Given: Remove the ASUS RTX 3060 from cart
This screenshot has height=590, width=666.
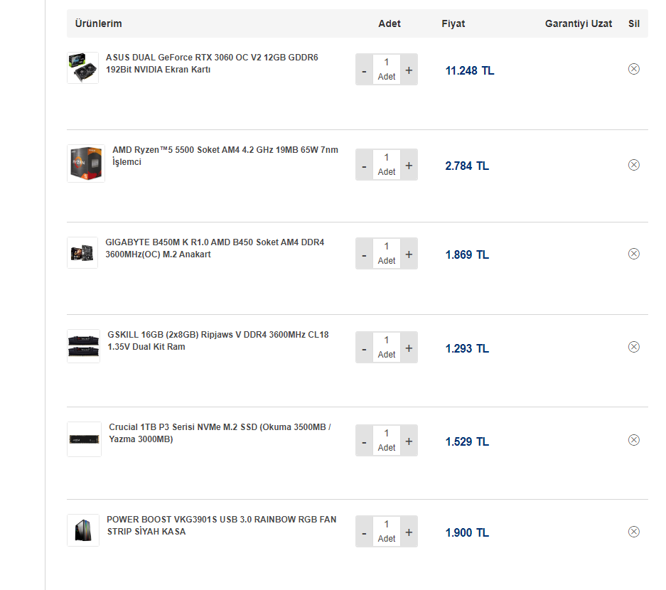Looking at the screenshot, I should [634, 69].
